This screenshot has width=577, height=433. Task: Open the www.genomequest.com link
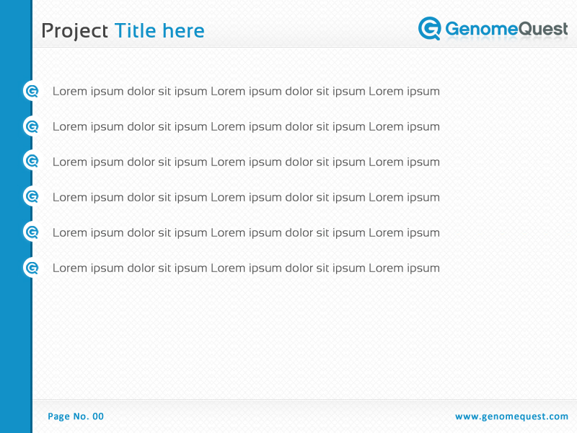[511, 416]
